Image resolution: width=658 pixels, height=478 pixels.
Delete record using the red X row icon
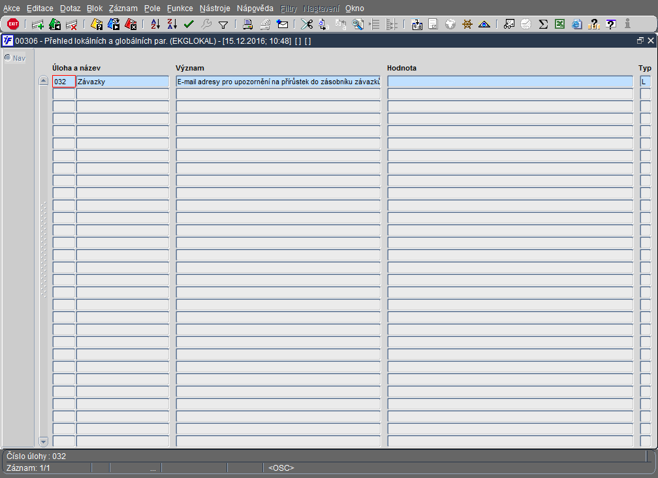click(71, 24)
